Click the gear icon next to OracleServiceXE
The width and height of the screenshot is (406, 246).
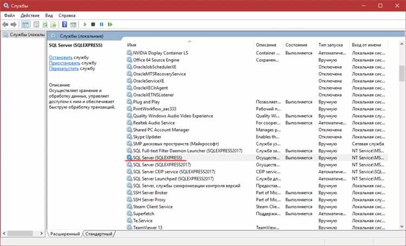click(129, 81)
